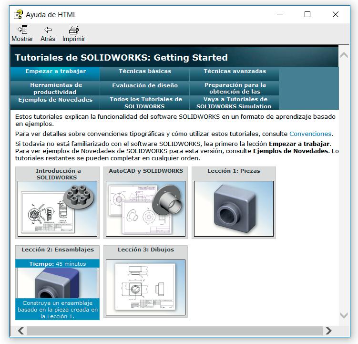
Task: Go back with the Atrás arrow
Action: [x=48, y=30]
